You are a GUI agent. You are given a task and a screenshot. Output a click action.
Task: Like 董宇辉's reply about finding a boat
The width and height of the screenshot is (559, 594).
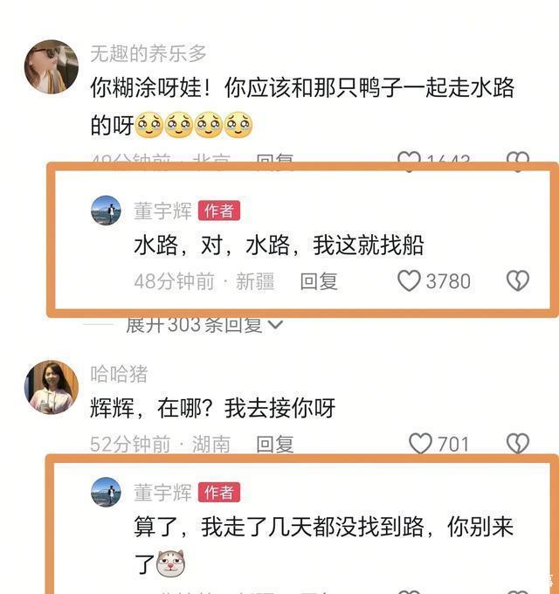409,281
